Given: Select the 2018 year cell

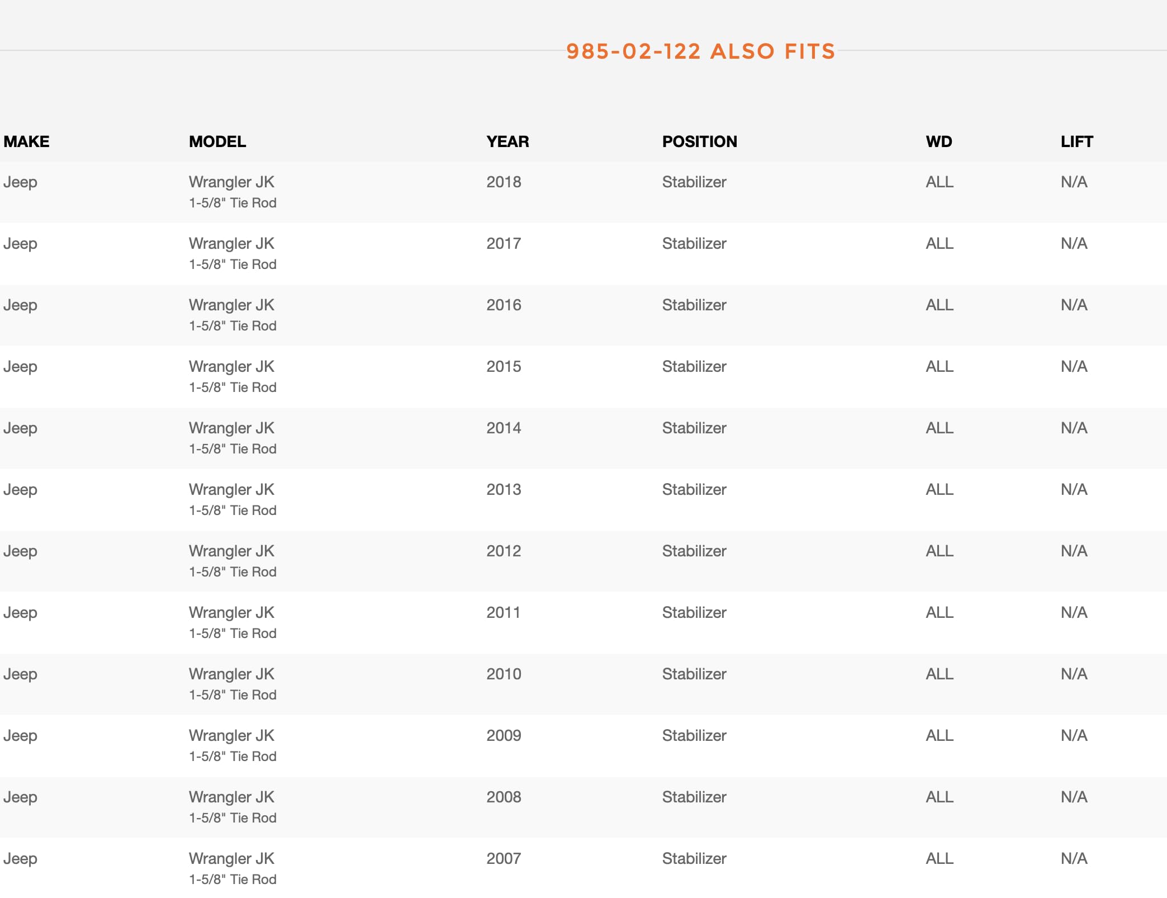Looking at the screenshot, I should click(504, 182).
